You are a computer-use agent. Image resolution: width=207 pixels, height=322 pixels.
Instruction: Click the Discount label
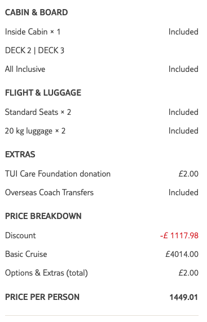20,235
